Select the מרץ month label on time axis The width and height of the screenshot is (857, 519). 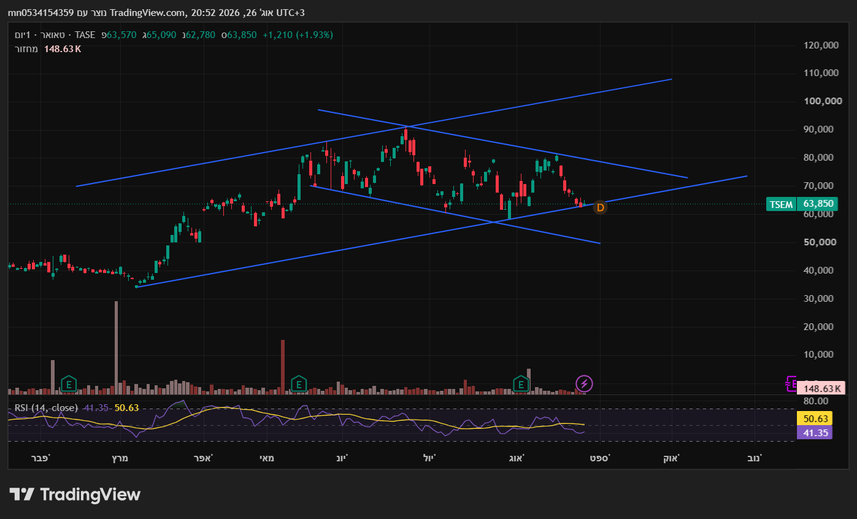[120, 458]
